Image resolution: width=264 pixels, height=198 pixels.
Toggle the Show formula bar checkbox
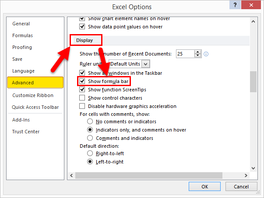pyautogui.click(x=82, y=81)
